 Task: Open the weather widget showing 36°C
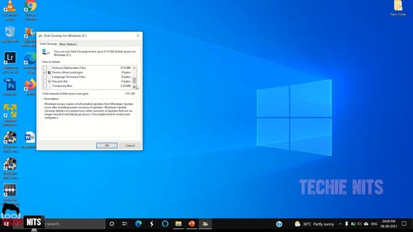314,224
